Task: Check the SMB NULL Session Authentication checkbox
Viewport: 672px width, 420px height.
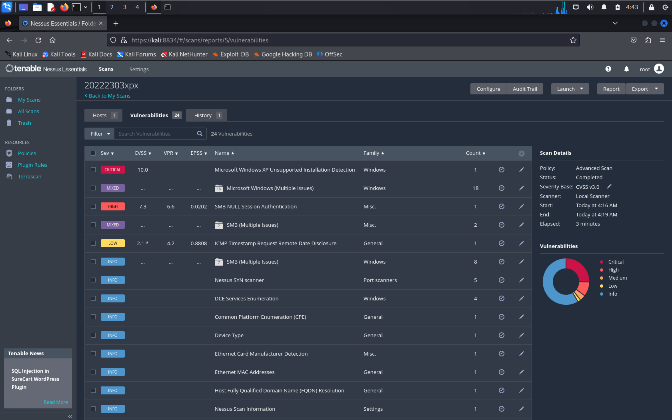Action: (x=93, y=206)
